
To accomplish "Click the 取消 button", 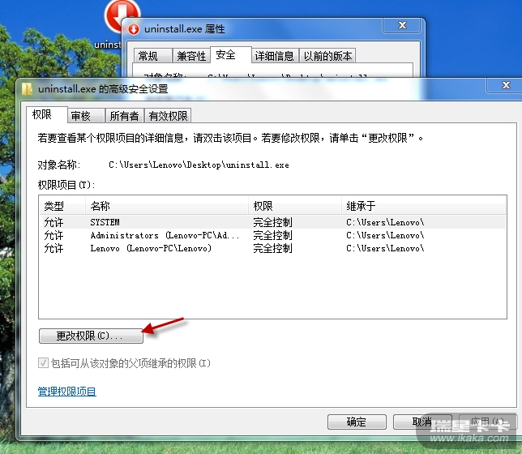I will coord(422,422).
